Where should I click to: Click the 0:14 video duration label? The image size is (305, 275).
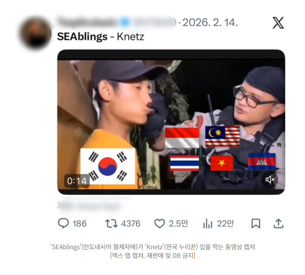tap(77, 181)
